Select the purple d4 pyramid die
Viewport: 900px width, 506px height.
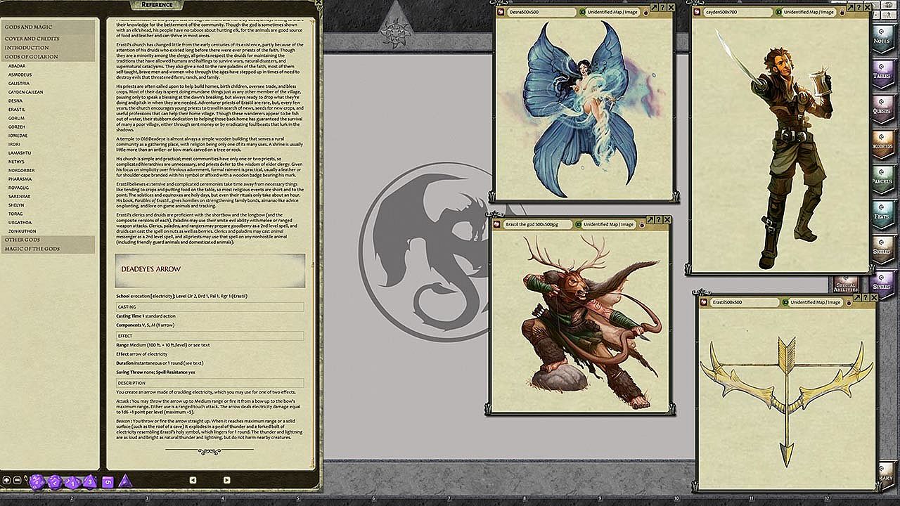click(124, 481)
